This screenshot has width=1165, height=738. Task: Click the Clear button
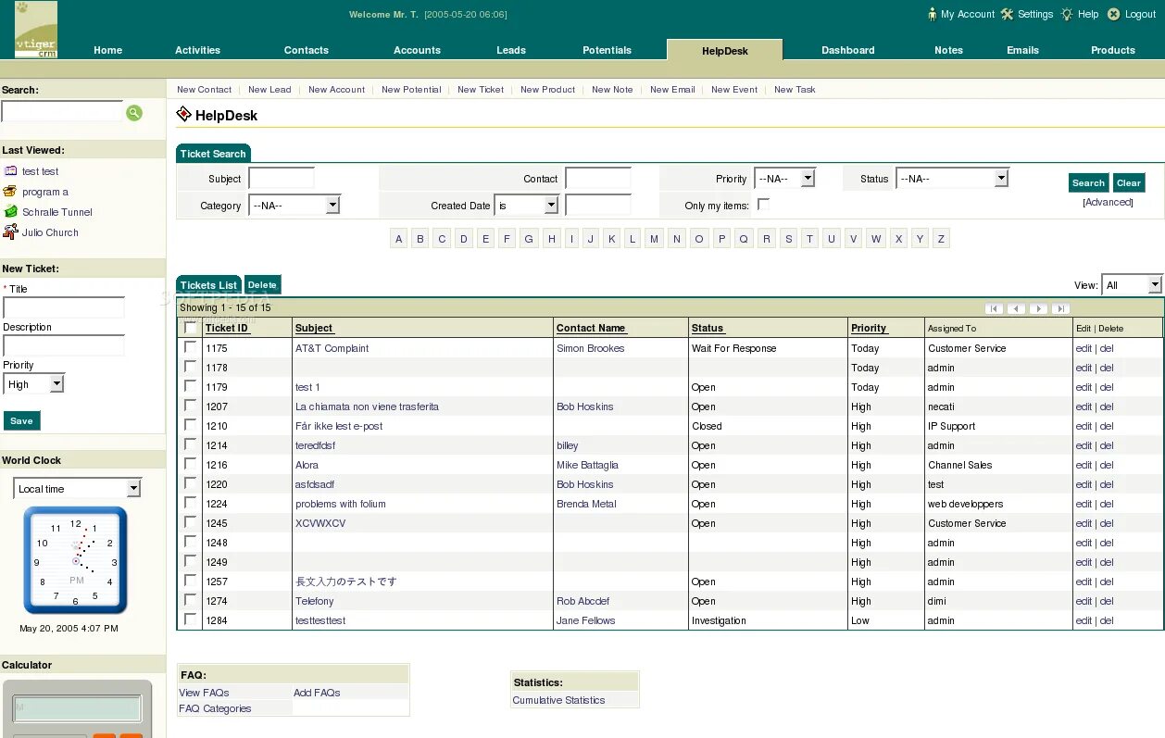(x=1129, y=183)
